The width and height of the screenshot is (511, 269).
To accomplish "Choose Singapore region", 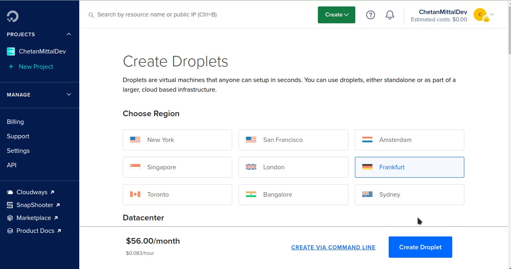I will tap(177, 167).
